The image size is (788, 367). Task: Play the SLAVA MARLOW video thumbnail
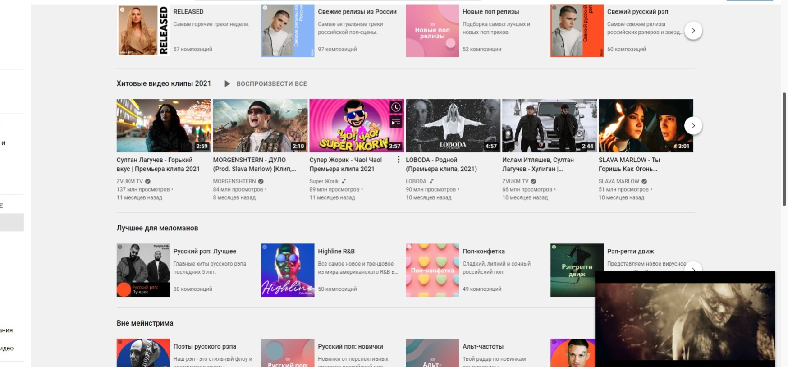(x=646, y=125)
